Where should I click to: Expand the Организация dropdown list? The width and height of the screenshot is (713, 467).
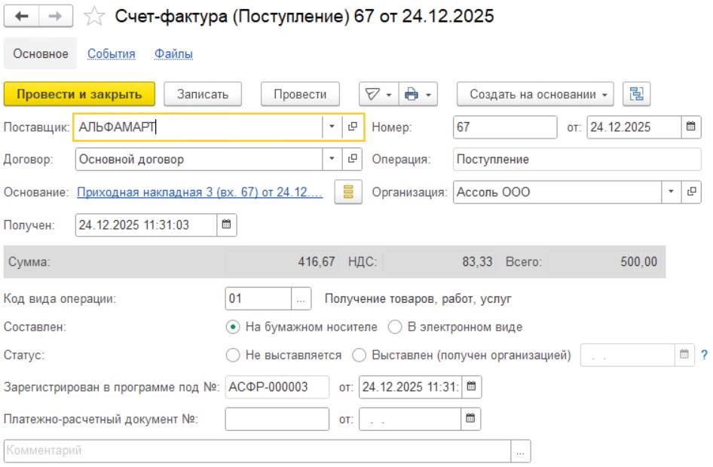(671, 192)
